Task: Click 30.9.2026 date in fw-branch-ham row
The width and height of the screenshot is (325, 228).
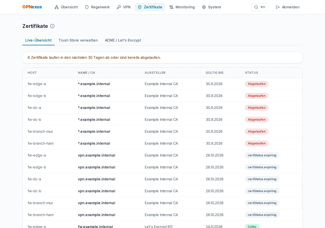Action: 214,143
